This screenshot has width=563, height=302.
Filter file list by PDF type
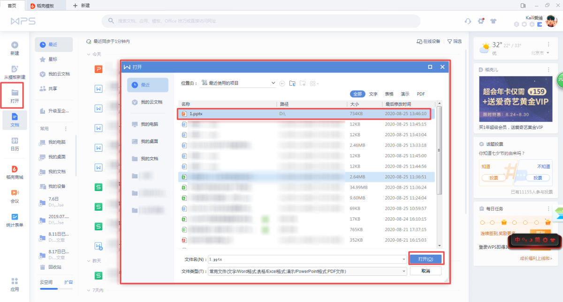pyautogui.click(x=421, y=94)
